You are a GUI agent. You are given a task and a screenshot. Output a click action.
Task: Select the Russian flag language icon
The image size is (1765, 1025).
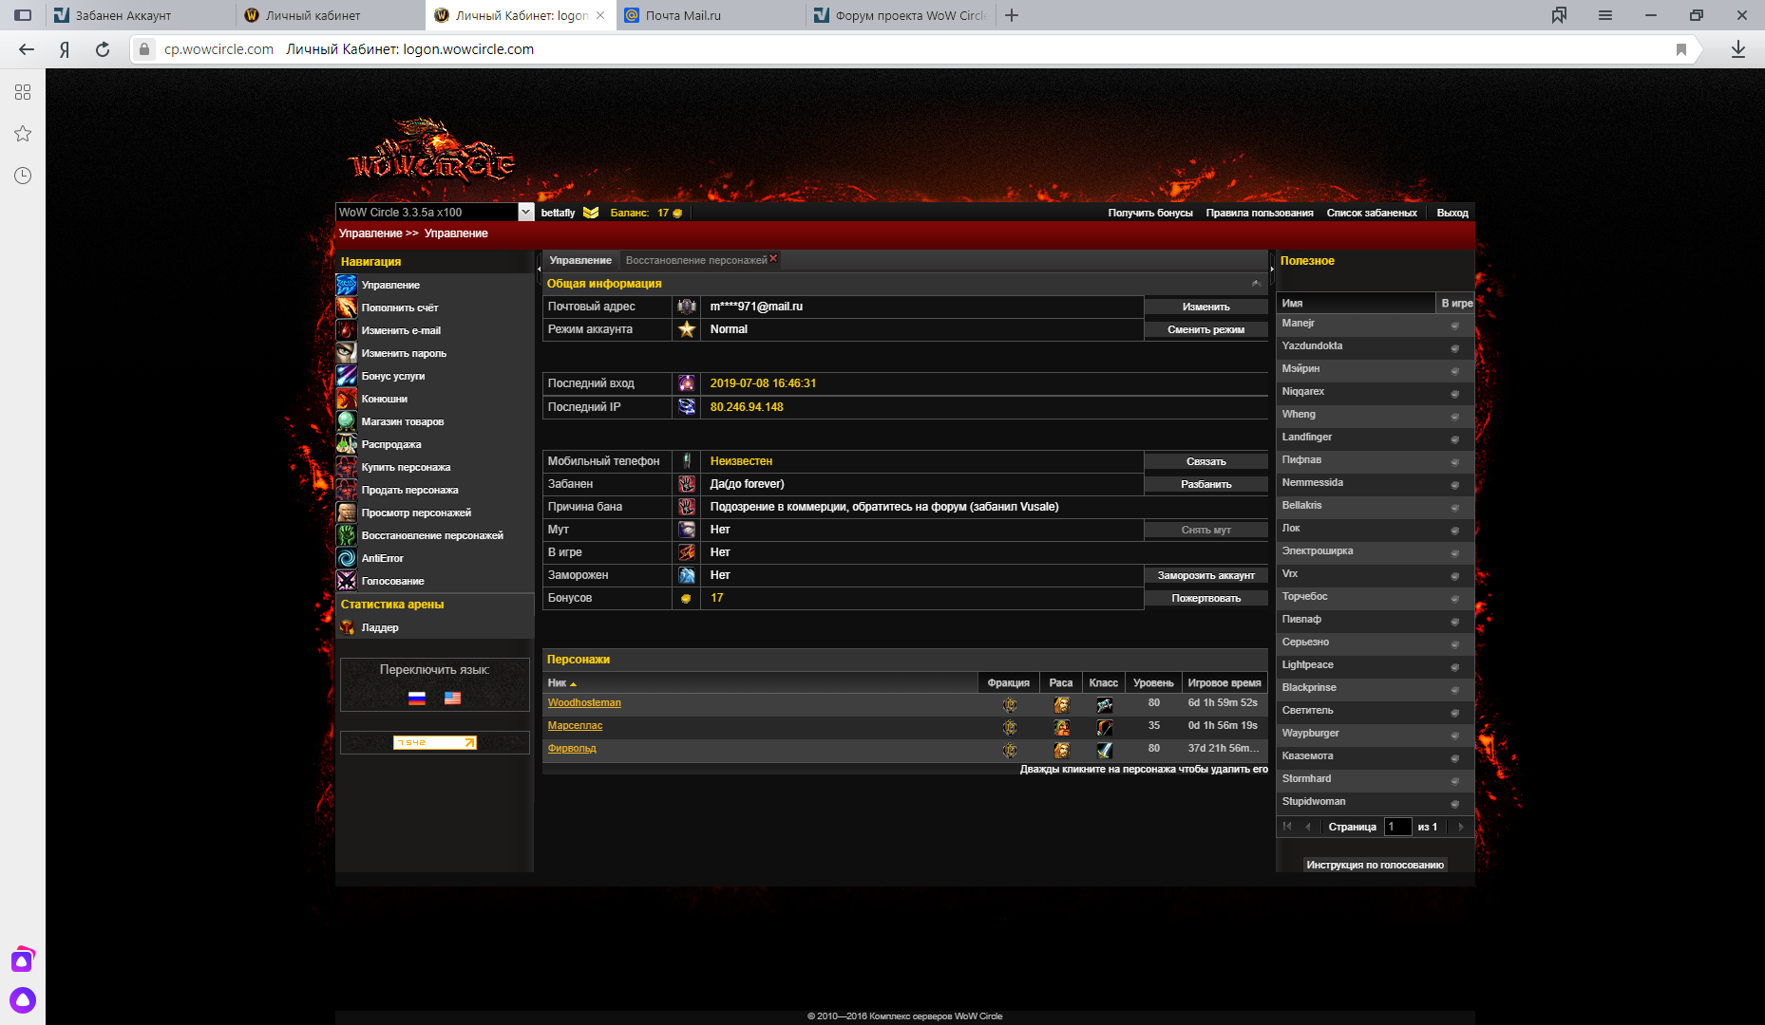coord(416,699)
